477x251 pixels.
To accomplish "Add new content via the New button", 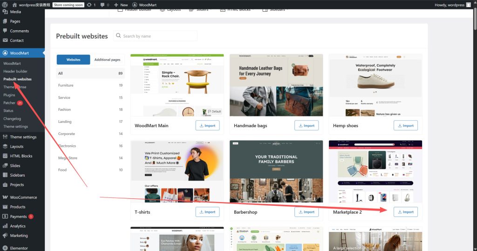I will tap(121, 5).
